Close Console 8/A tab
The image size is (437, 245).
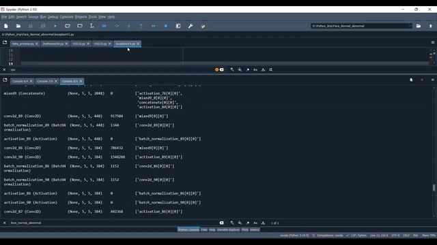click(x=81, y=82)
